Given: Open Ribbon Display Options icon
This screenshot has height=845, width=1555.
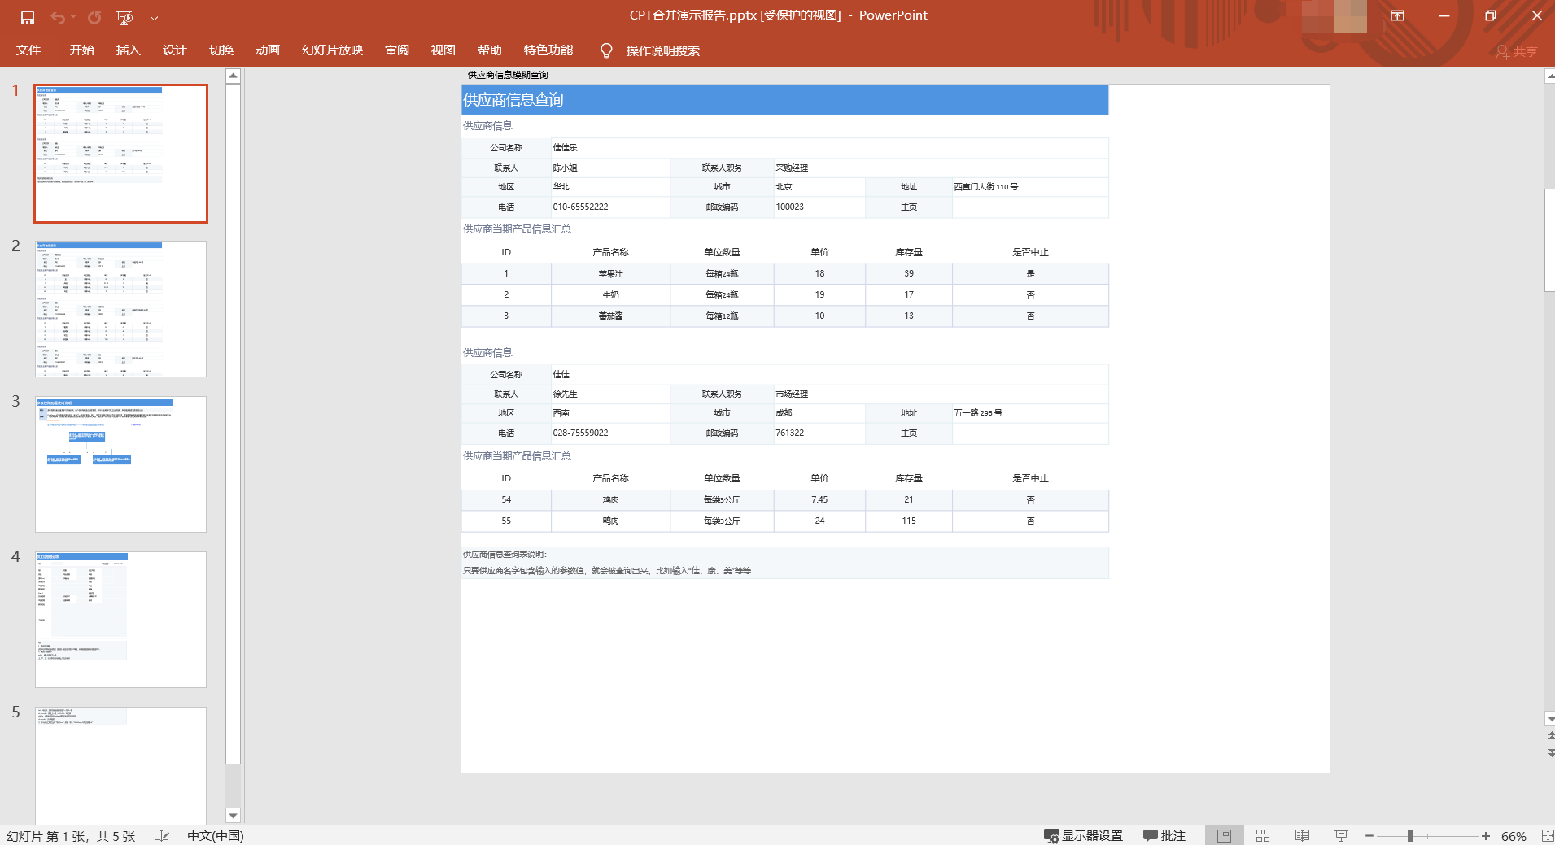Looking at the screenshot, I should click(x=1397, y=15).
